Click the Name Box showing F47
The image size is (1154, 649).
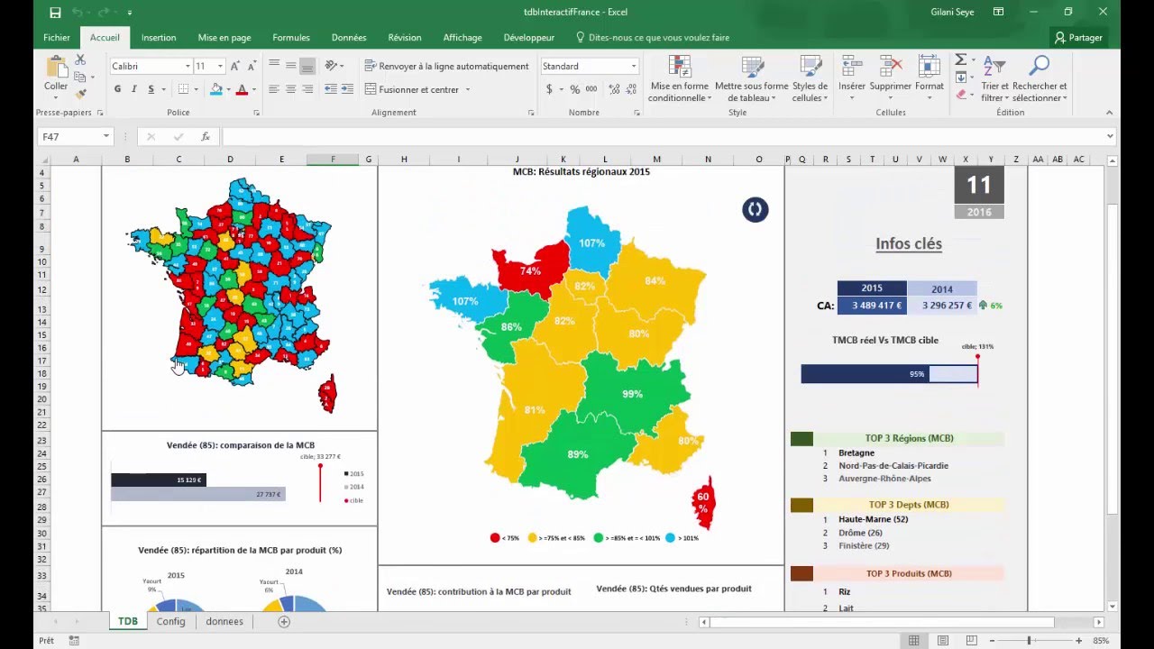pos(75,137)
